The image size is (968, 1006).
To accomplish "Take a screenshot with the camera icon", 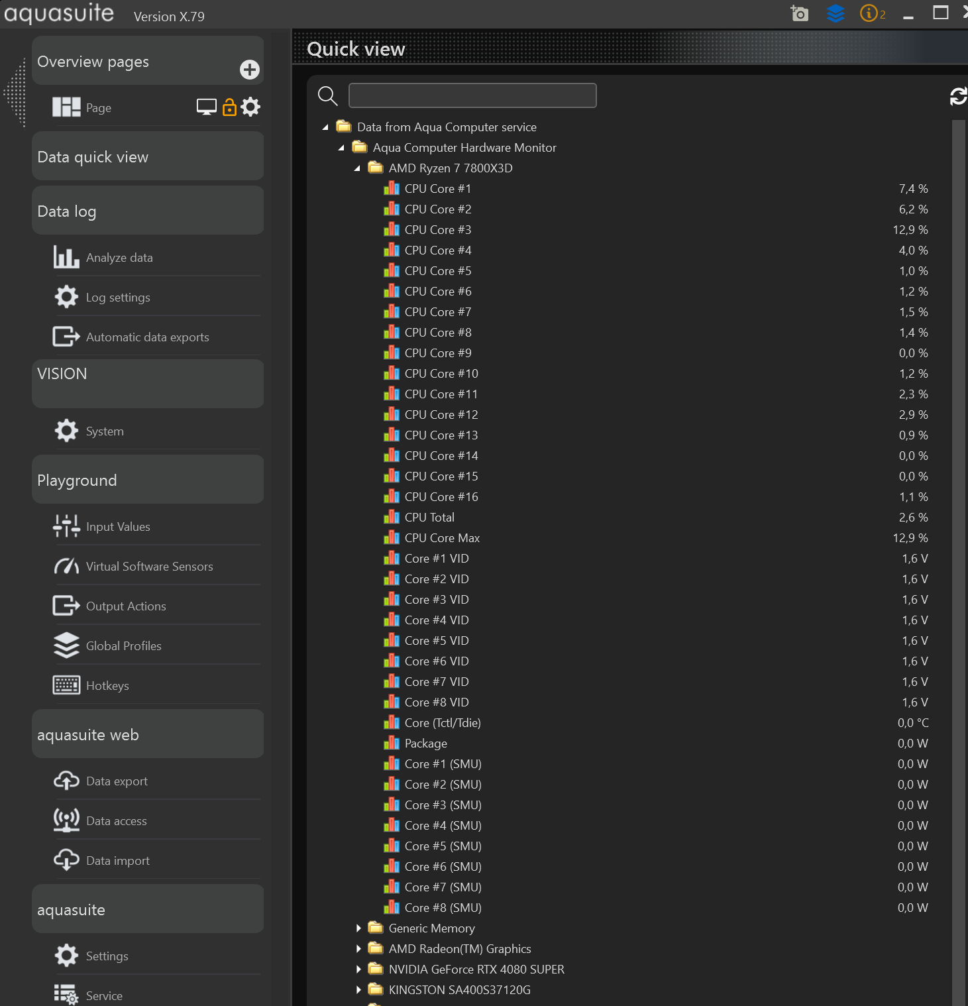I will coord(800,13).
